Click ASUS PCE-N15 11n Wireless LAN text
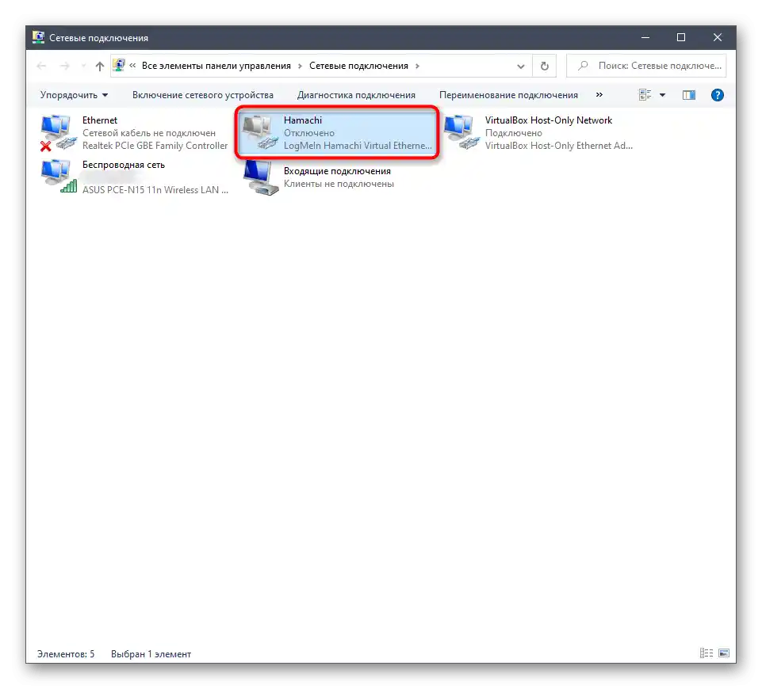The height and width of the screenshot is (689, 762). 155,190
